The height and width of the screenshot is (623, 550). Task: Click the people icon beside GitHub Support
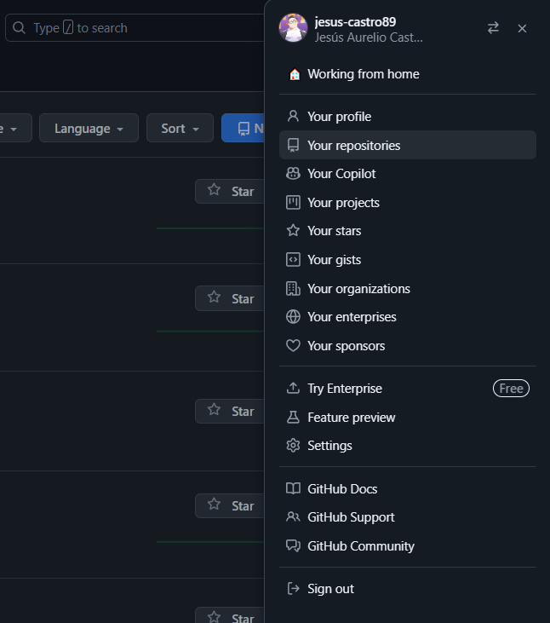293,516
